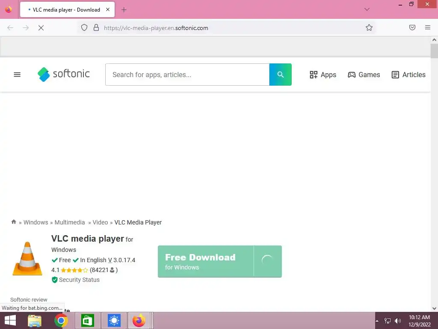Bookmark this page with star icon
Image resolution: width=438 pixels, height=329 pixels.
pyautogui.click(x=369, y=27)
